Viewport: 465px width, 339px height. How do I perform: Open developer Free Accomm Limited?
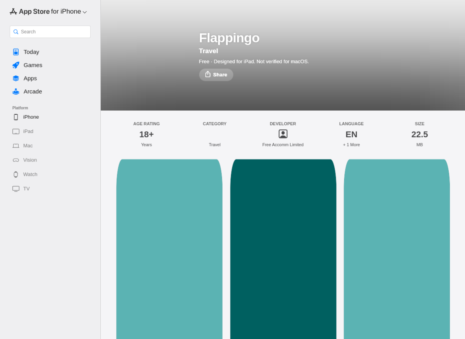(x=283, y=145)
